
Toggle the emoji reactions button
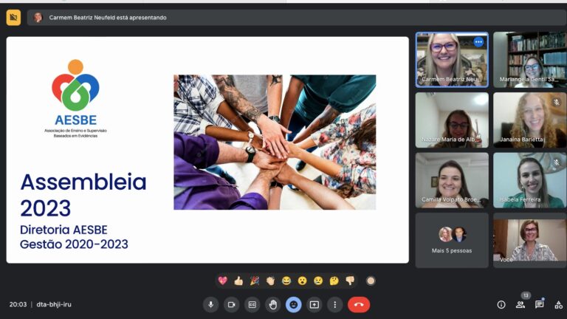[294, 304]
